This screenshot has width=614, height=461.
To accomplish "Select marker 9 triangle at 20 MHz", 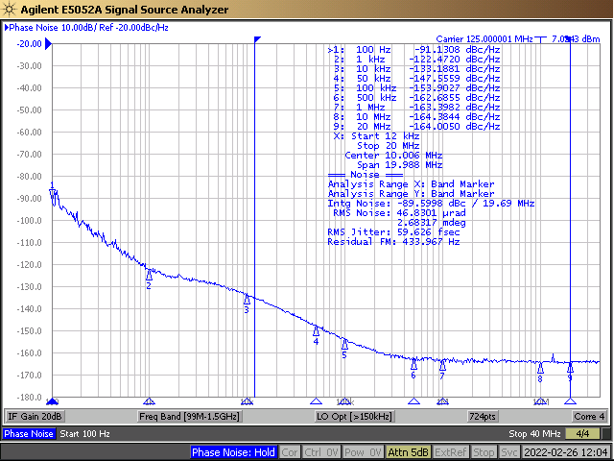I will tap(570, 366).
